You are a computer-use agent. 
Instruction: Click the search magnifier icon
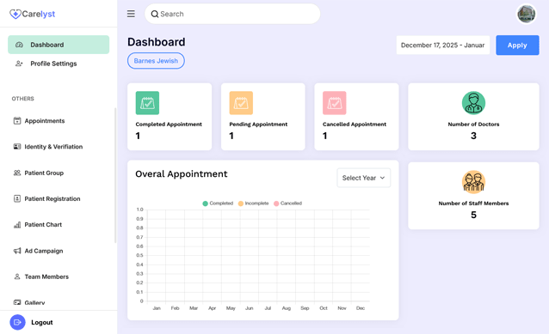tap(154, 14)
